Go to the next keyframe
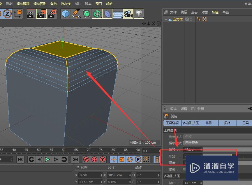Viewport: 252px width, 185px height. 64,159
